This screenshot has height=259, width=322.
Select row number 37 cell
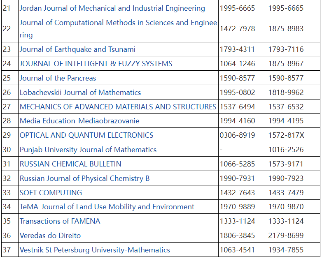(10, 250)
